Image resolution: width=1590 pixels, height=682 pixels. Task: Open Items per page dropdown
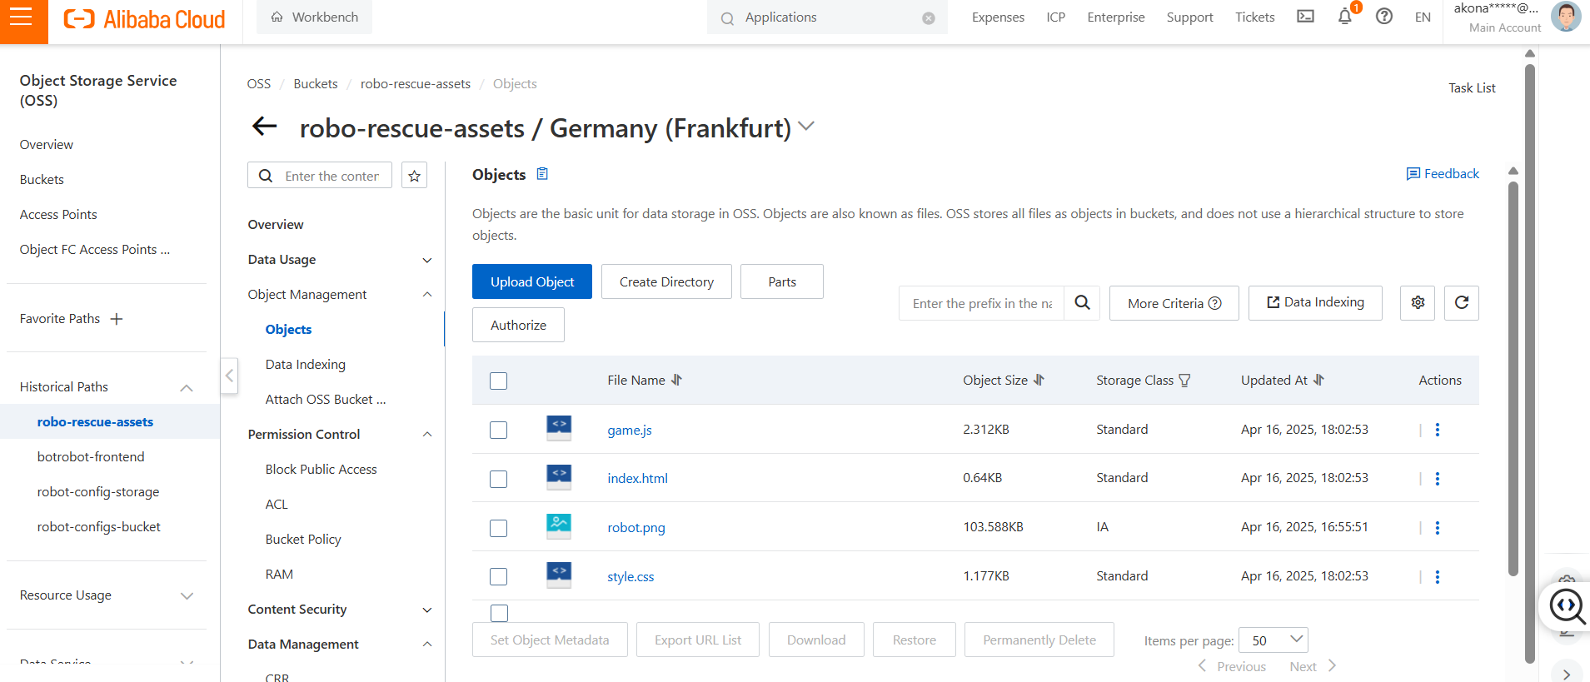pos(1273,640)
